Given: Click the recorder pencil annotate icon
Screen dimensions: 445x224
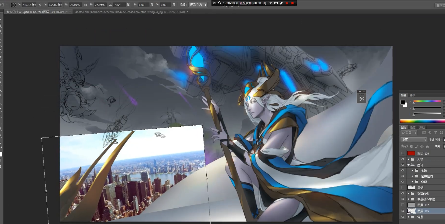Looking at the screenshot, I should (x=281, y=3).
